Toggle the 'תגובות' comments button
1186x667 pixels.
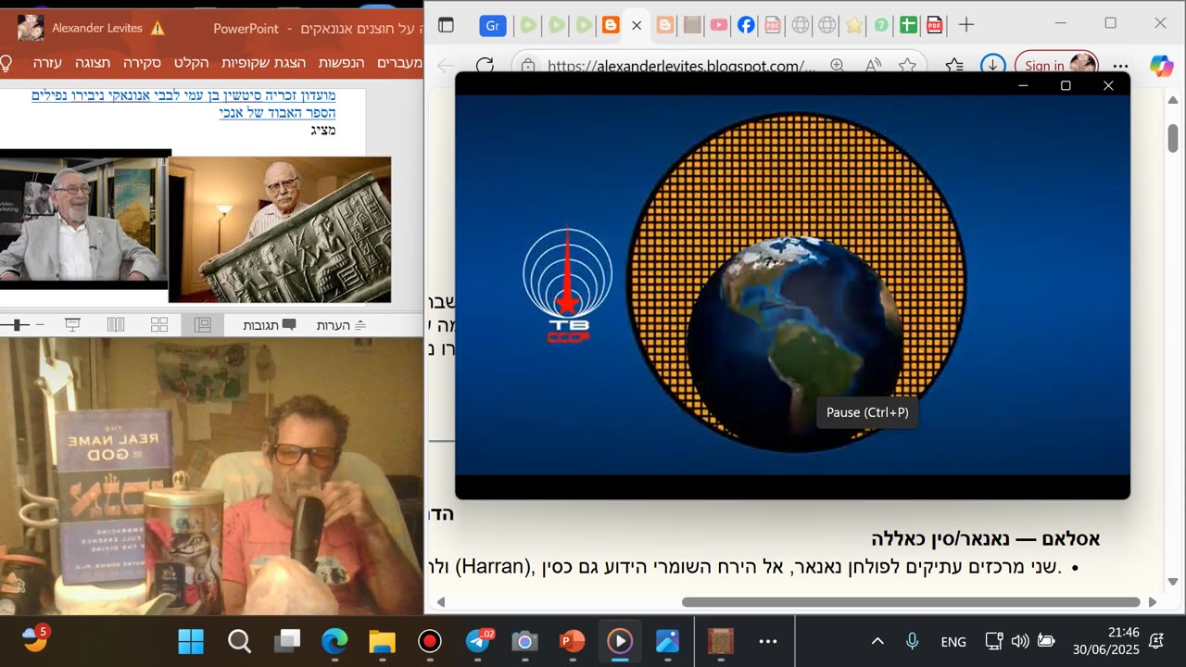270,325
